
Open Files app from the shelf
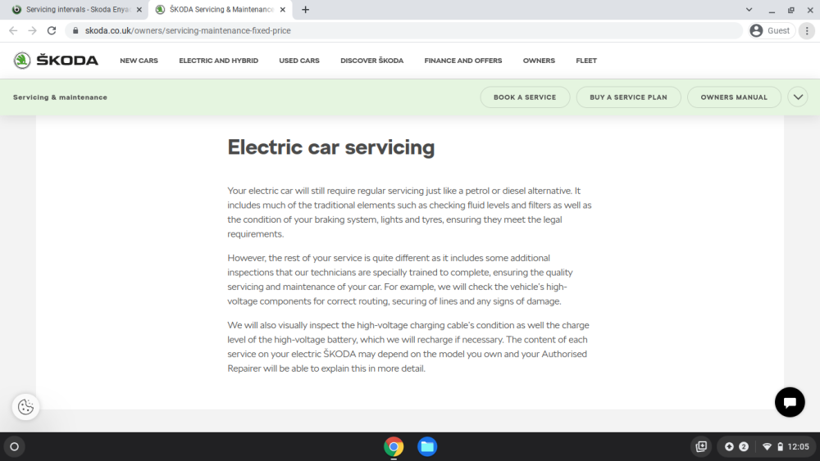427,447
